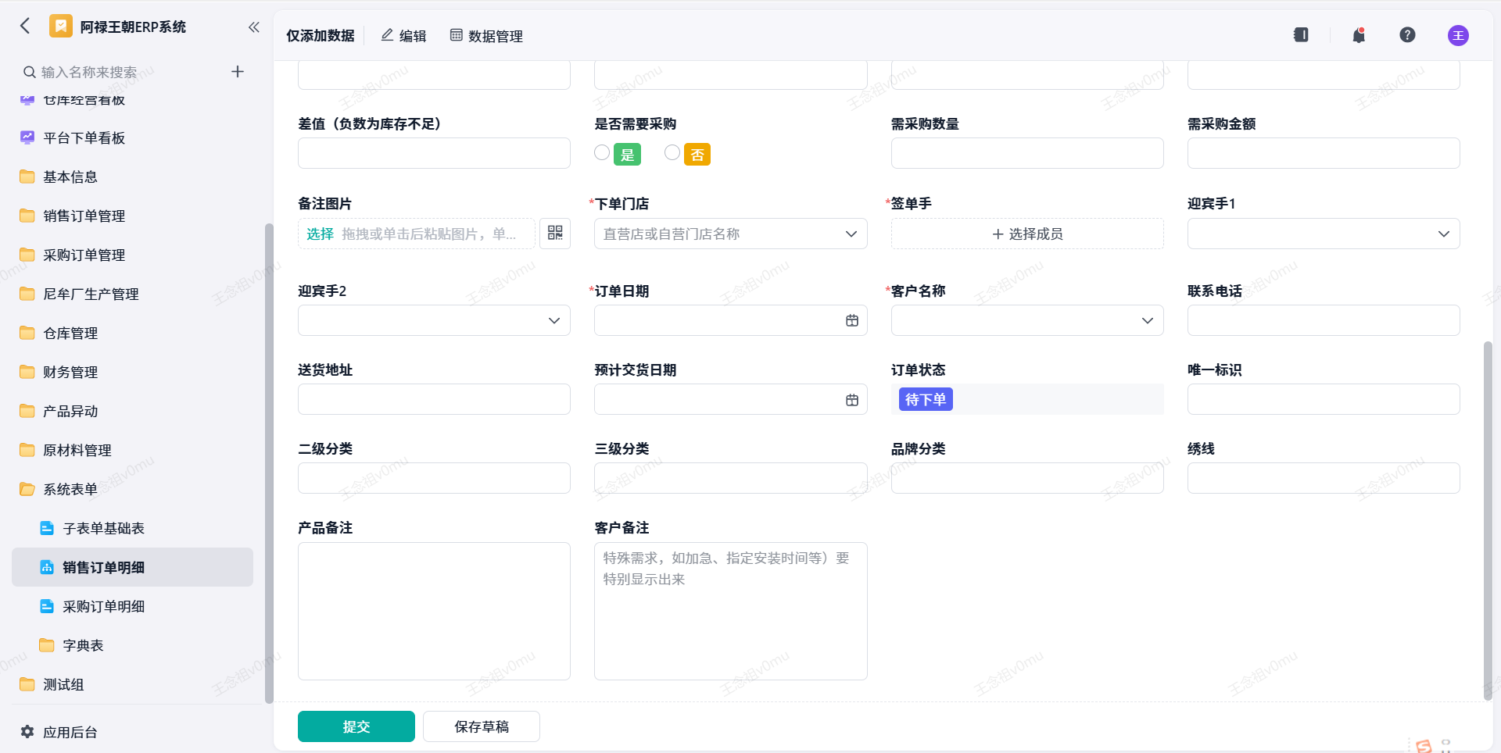Click the 平台下单看板 dashboard icon

(27, 137)
